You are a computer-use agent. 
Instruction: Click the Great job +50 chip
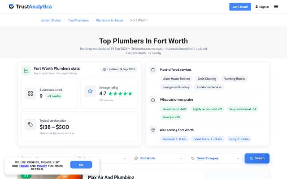171,117
